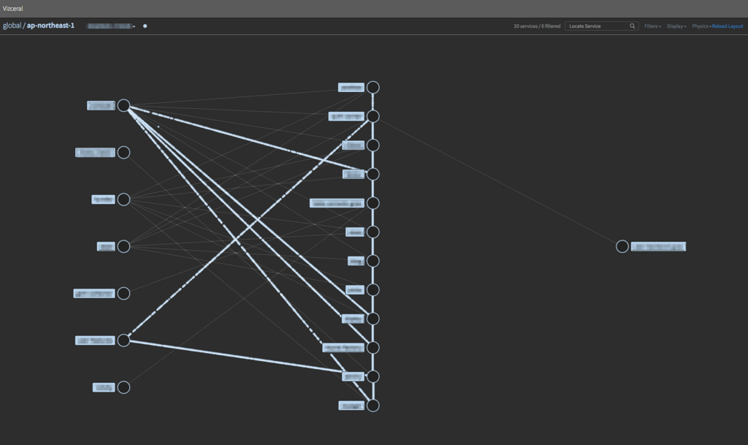748x445 pixels.
Task: Select the second node from top in middle column
Action: click(373, 116)
